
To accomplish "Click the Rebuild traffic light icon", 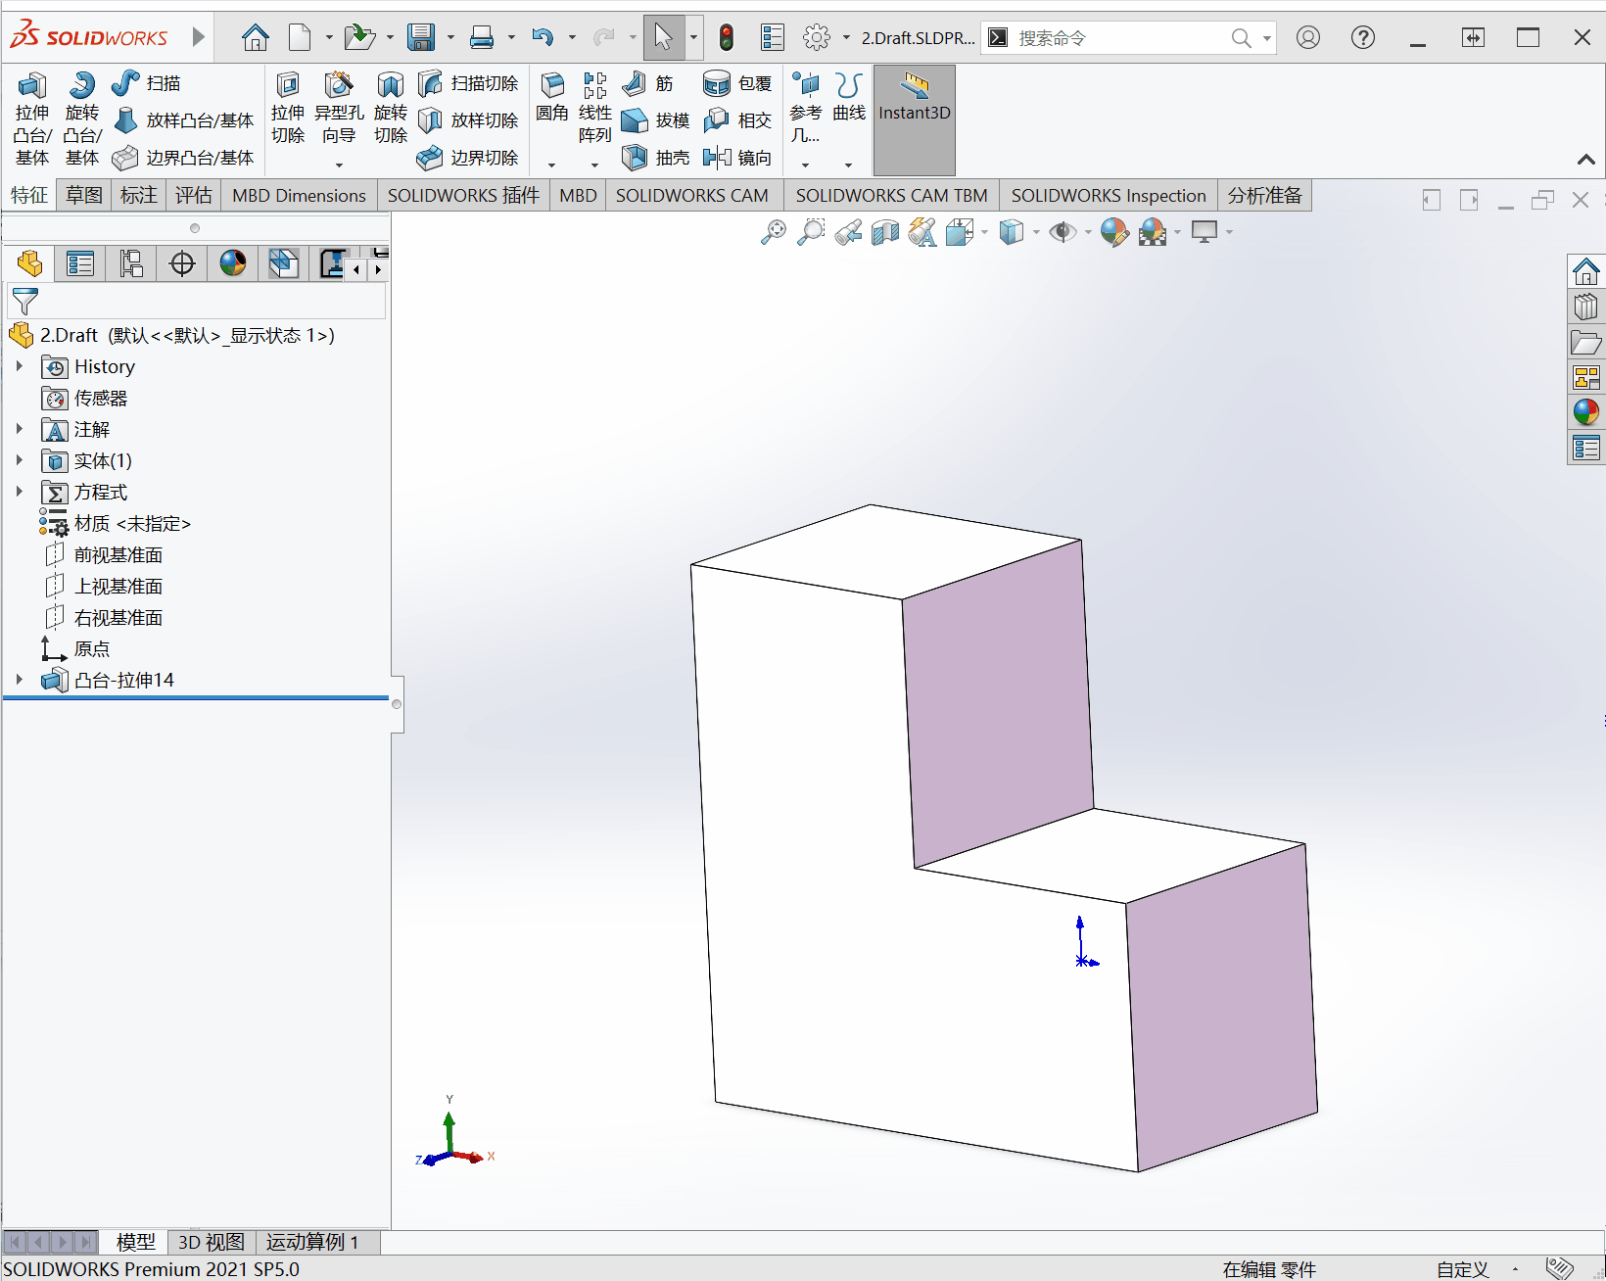I will pyautogui.click(x=726, y=37).
